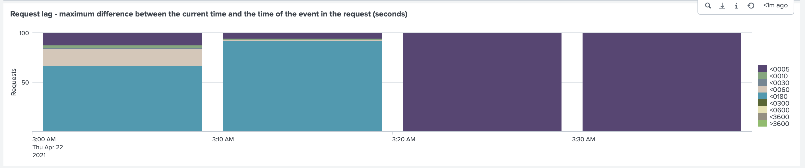Click the teal segment of the 3:10 AM bar
The width and height of the screenshot is (805, 168).
[x=302, y=86]
